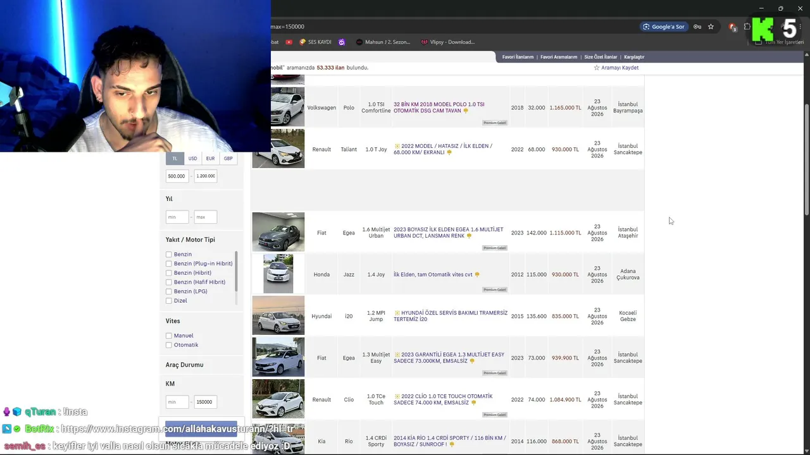This screenshot has width=810, height=455.
Task: Open Size Özel İlanlar menu
Action: tap(601, 57)
